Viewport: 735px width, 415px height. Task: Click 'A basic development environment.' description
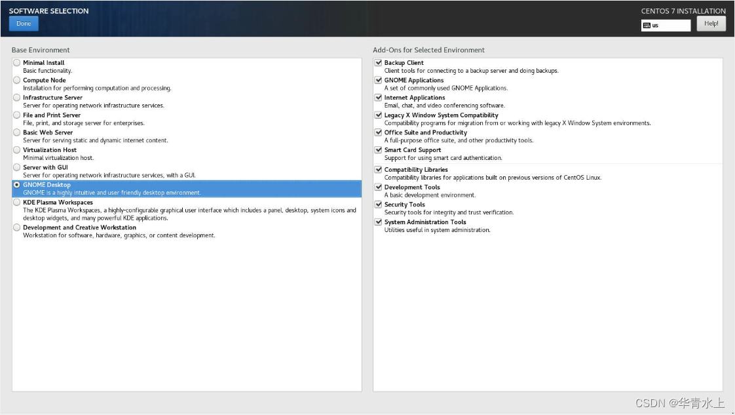click(430, 195)
